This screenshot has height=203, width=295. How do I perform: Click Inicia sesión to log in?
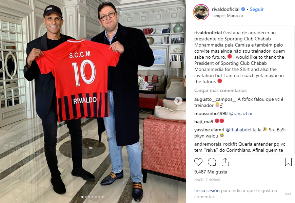pyautogui.click(x=207, y=190)
